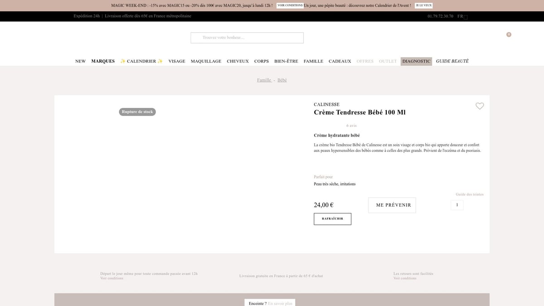Open the '6 avis' reviews link
This screenshot has width=544, height=306.
351,126
